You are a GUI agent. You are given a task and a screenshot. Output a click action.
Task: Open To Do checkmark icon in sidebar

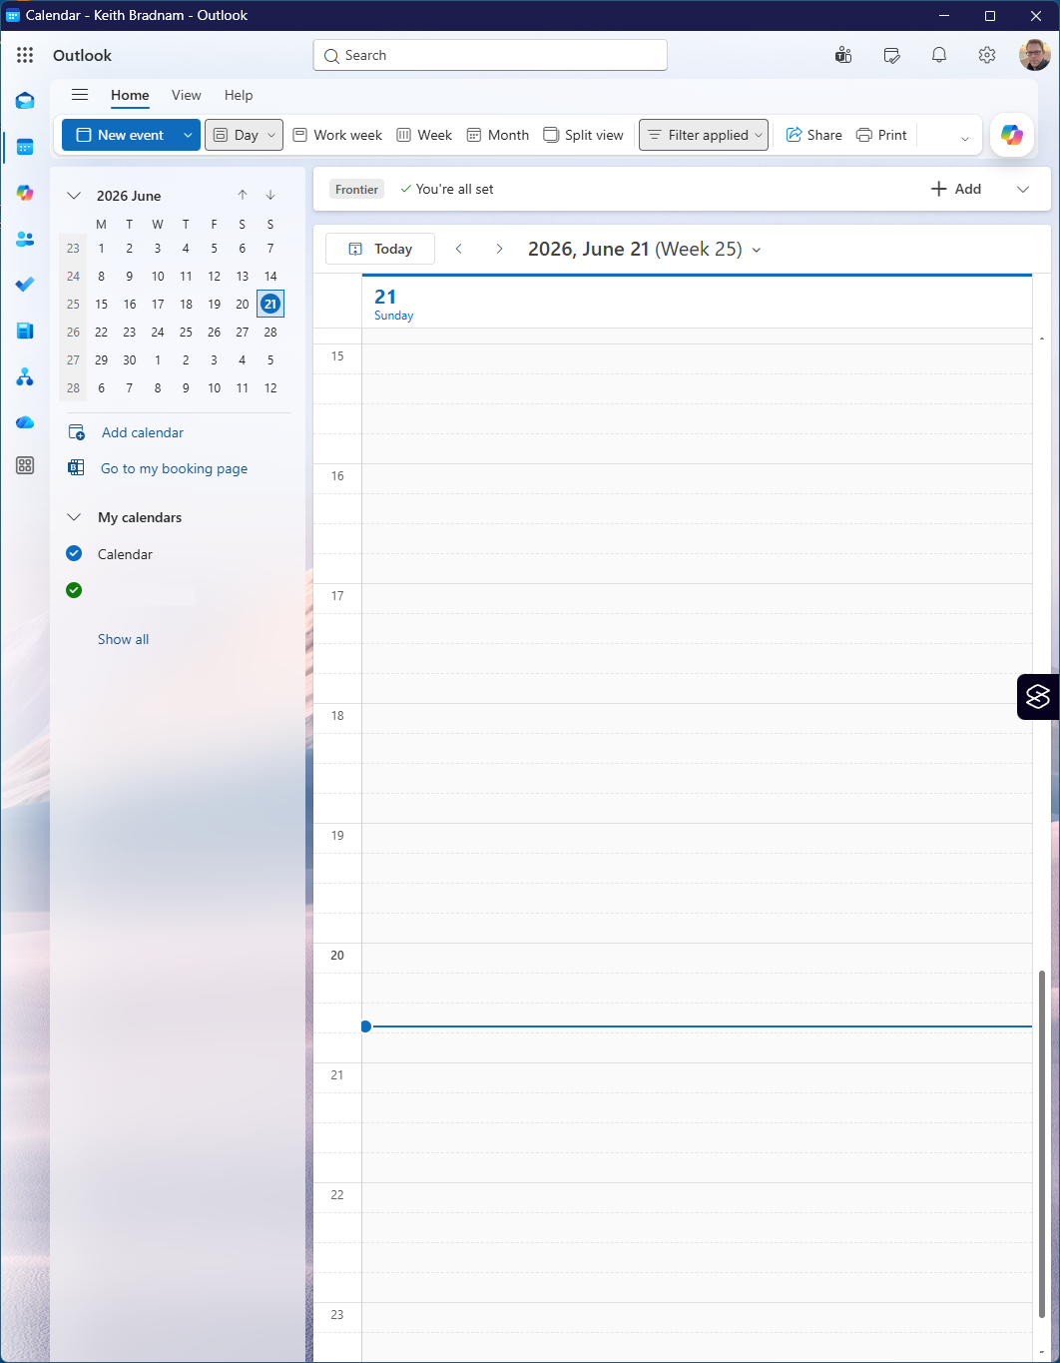(x=25, y=285)
